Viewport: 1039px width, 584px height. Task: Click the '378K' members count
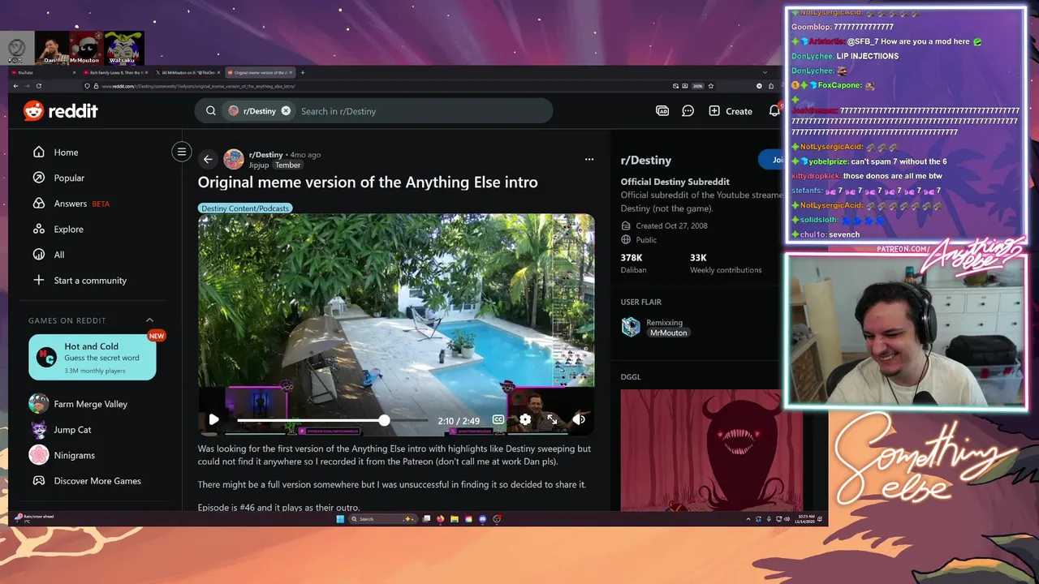click(x=632, y=258)
